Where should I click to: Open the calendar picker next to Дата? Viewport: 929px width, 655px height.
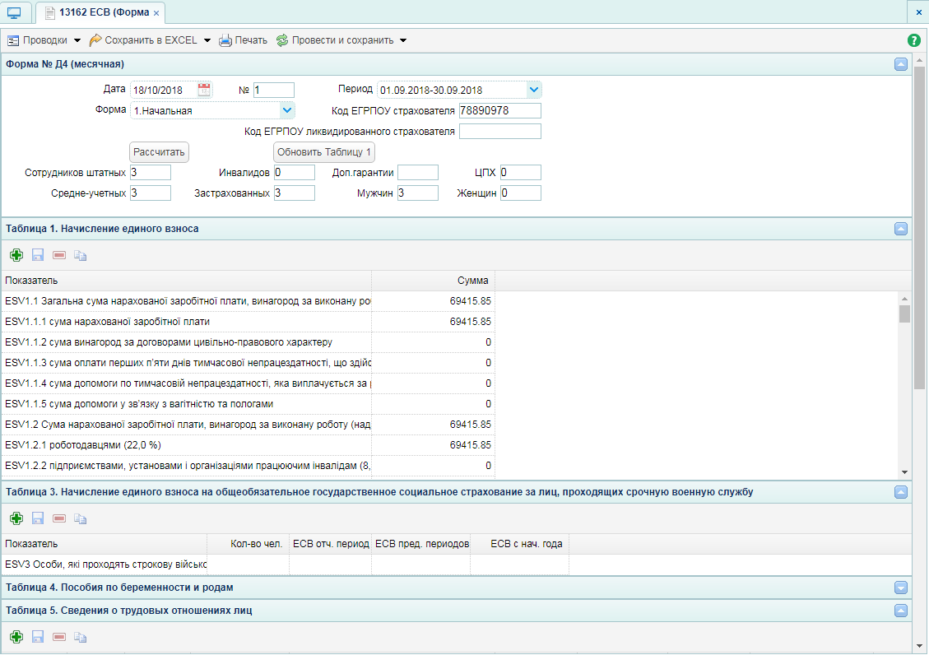tap(204, 90)
